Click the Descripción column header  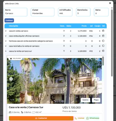coord(14,26)
